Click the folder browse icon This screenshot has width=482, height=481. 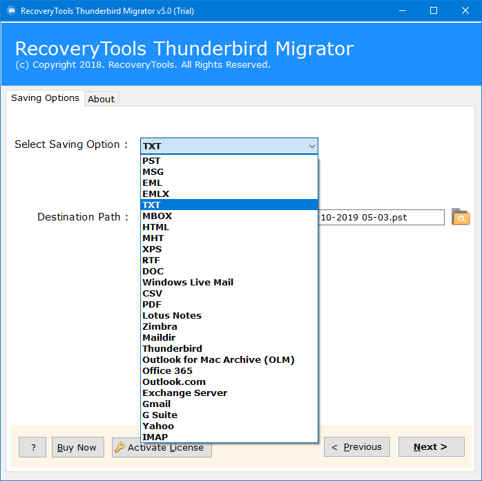tap(461, 217)
